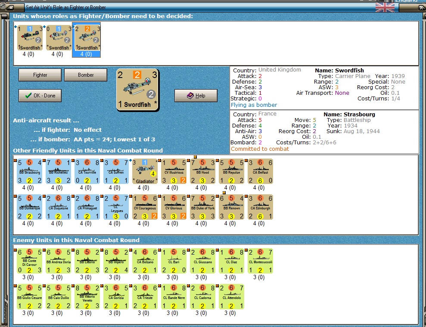This screenshot has height=327, width=426.
Task: Select the CV Glorious unit counter
Action: [174, 207]
